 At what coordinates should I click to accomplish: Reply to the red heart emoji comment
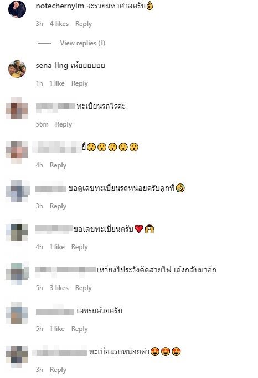point(80,247)
